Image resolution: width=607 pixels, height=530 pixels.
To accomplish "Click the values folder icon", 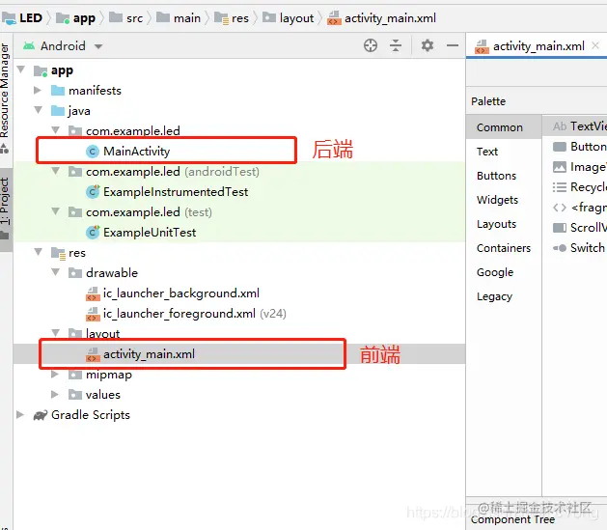I will tap(75, 395).
